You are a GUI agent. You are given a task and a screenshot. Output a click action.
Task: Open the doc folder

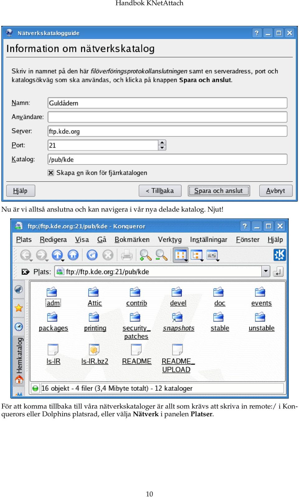click(219, 297)
